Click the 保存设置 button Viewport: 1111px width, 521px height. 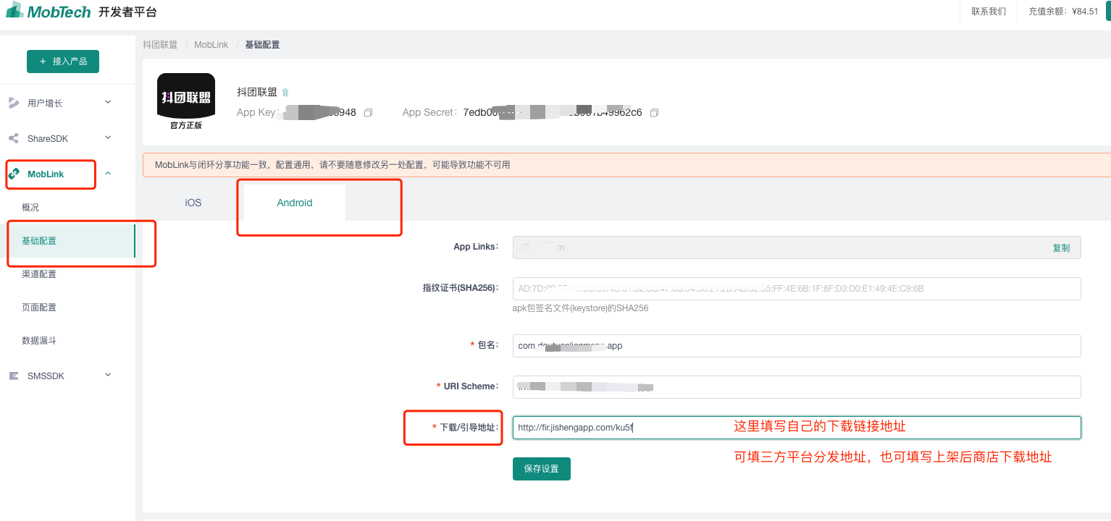(542, 469)
